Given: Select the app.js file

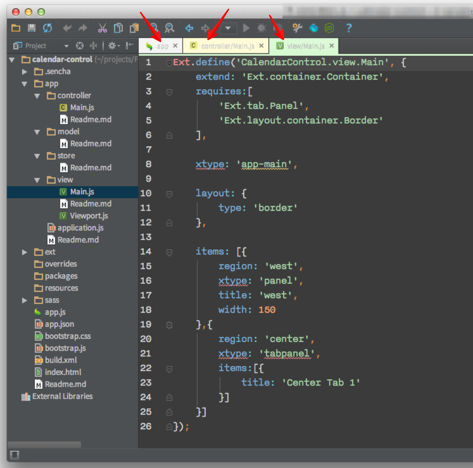Looking at the screenshot, I should 50,312.
